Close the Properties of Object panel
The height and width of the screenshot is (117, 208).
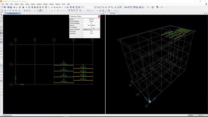[99, 17]
